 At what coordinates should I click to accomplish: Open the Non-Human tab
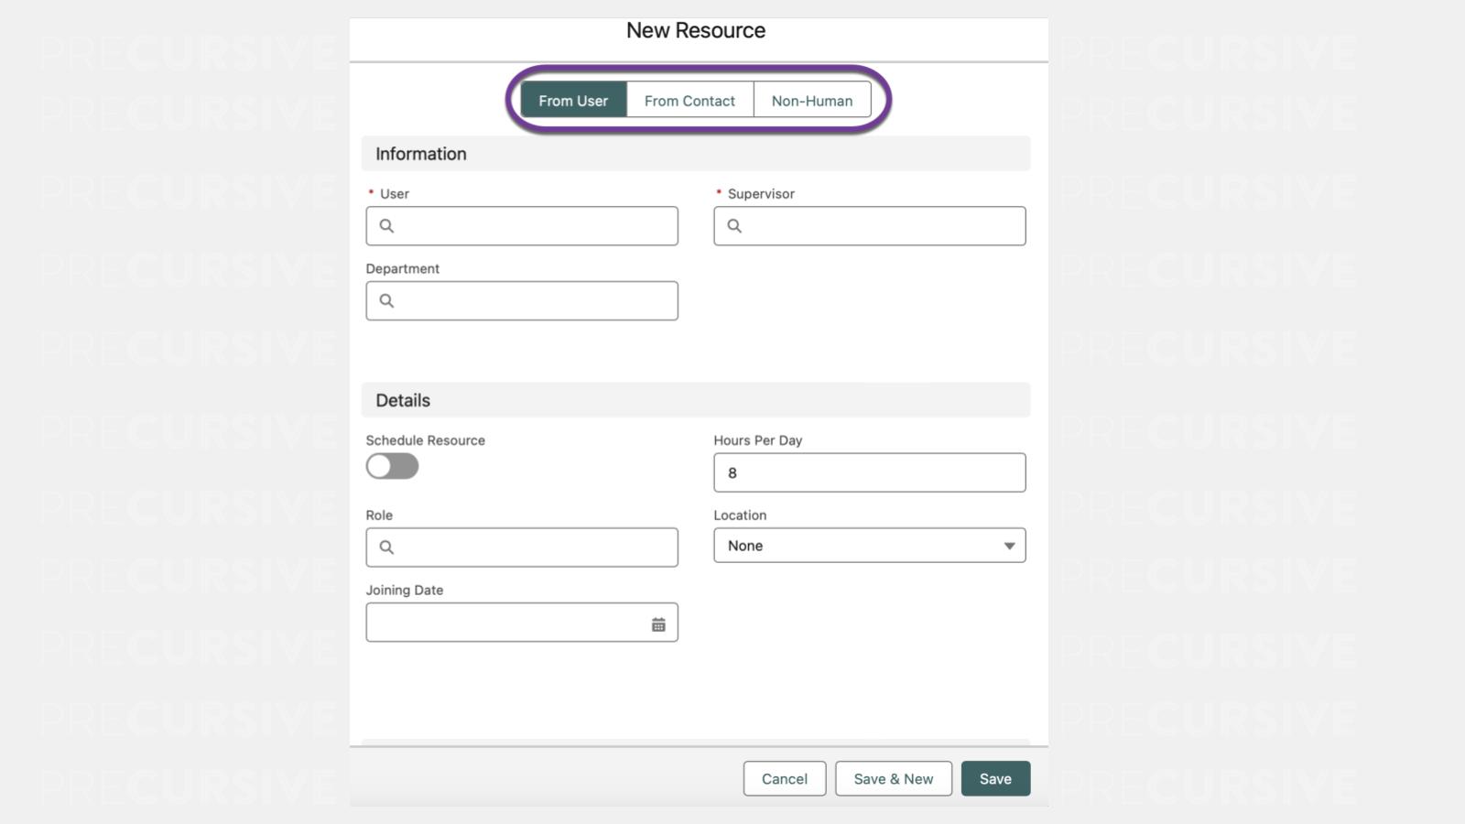coord(812,100)
